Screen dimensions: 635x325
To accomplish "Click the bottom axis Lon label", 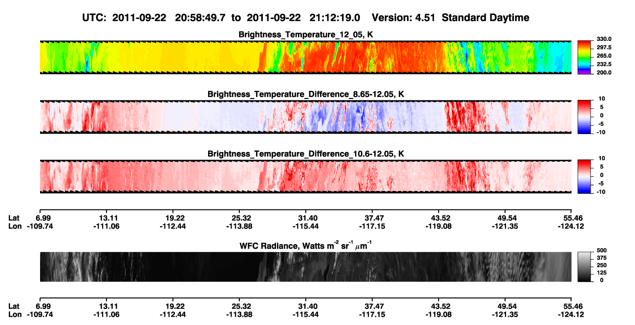I will coord(15,315).
